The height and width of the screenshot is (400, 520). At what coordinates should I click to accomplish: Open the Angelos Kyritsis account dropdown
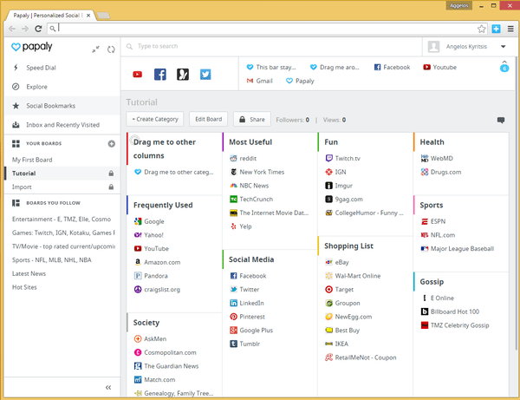pos(503,47)
